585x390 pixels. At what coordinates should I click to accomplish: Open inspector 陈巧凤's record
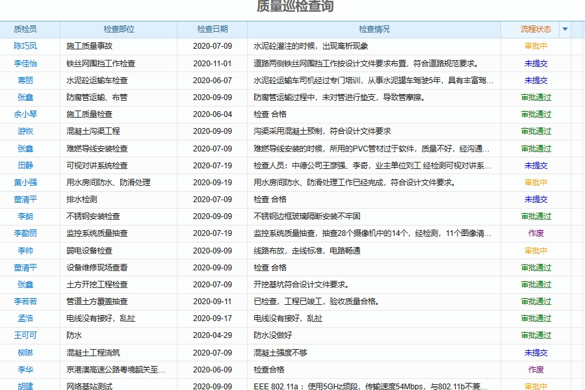click(25, 46)
